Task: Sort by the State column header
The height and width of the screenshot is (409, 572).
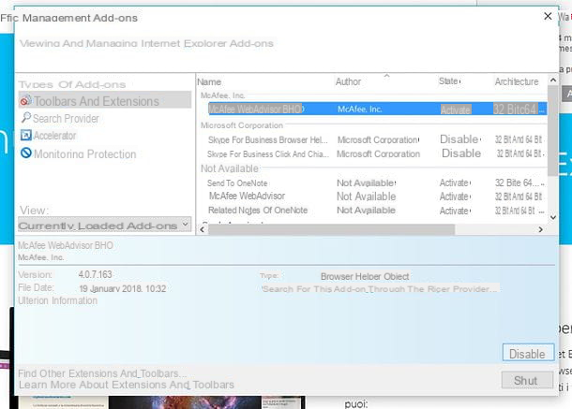Action: point(449,80)
